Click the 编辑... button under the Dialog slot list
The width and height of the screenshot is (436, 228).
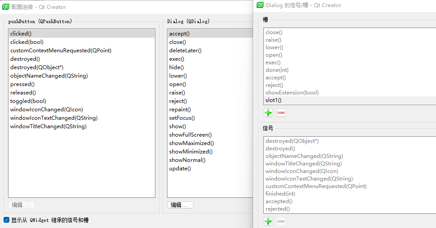pos(180,205)
